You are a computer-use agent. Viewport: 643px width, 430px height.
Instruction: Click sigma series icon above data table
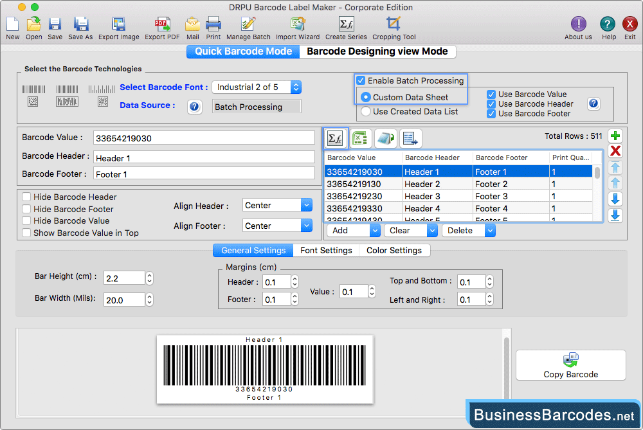pos(335,139)
